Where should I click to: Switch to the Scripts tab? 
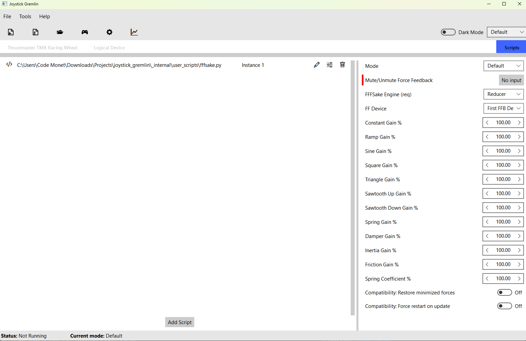511,47
